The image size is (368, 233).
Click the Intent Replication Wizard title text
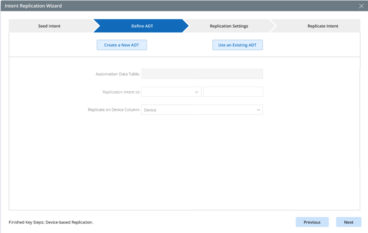click(33, 6)
